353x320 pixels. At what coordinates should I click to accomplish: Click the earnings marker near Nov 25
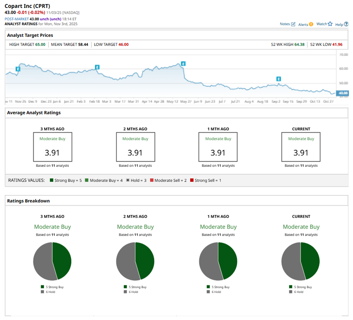[18, 69]
